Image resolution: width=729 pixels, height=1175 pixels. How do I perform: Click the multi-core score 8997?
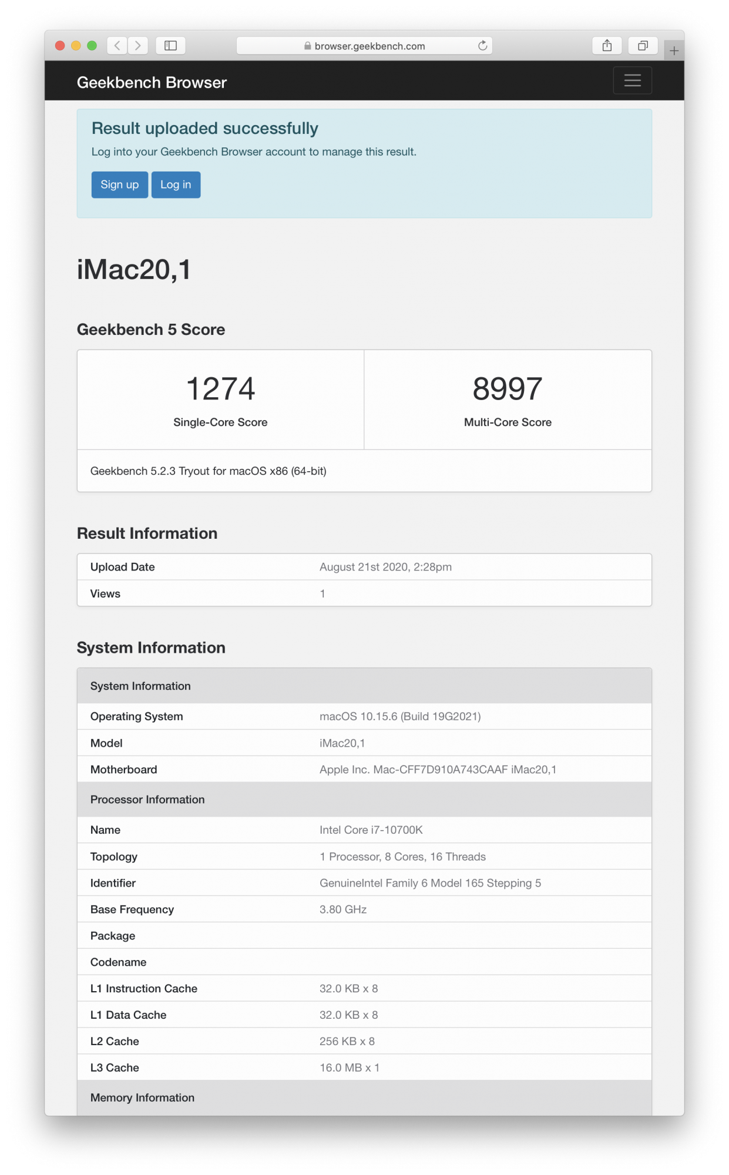[x=508, y=389]
